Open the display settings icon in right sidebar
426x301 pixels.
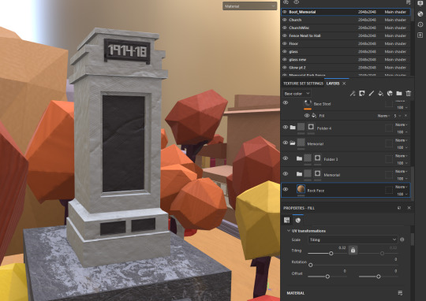[x=420, y=3]
